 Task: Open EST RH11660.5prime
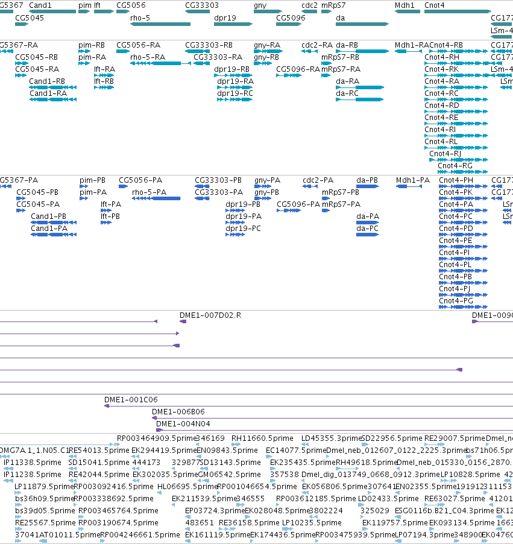pyautogui.click(x=262, y=438)
